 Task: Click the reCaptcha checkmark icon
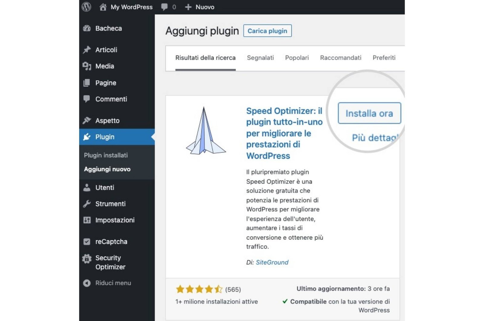pyautogui.click(x=87, y=242)
